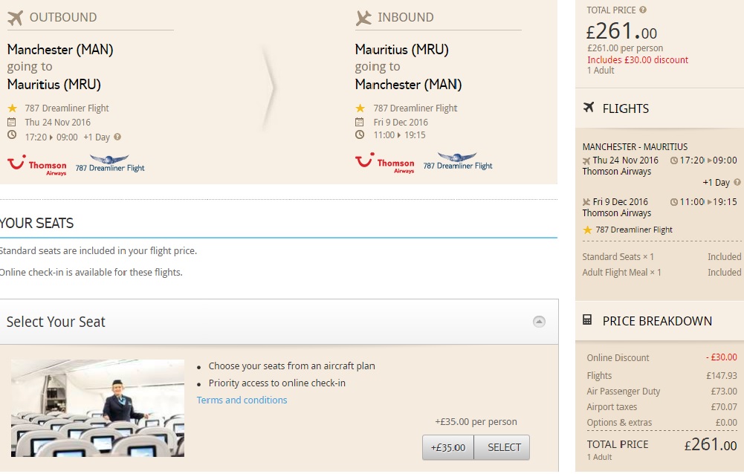Click the Air Passenger Duty £73.00 row
Screen dimensions: 744x474
point(662,392)
